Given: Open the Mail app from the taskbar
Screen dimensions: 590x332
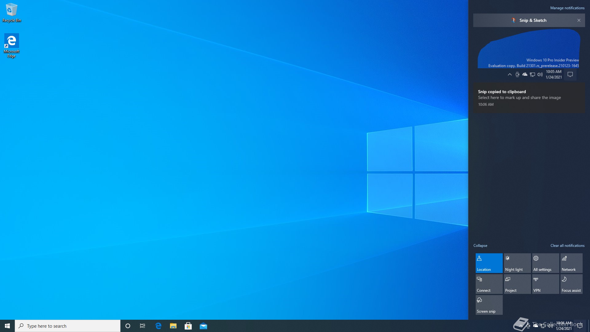Looking at the screenshot, I should pos(203,326).
